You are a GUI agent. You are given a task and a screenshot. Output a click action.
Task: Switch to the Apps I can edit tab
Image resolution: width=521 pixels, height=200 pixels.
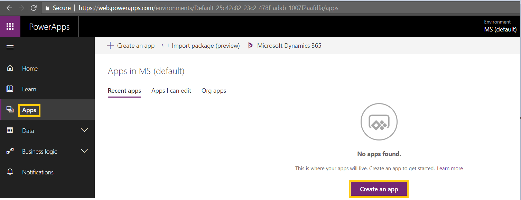(171, 90)
